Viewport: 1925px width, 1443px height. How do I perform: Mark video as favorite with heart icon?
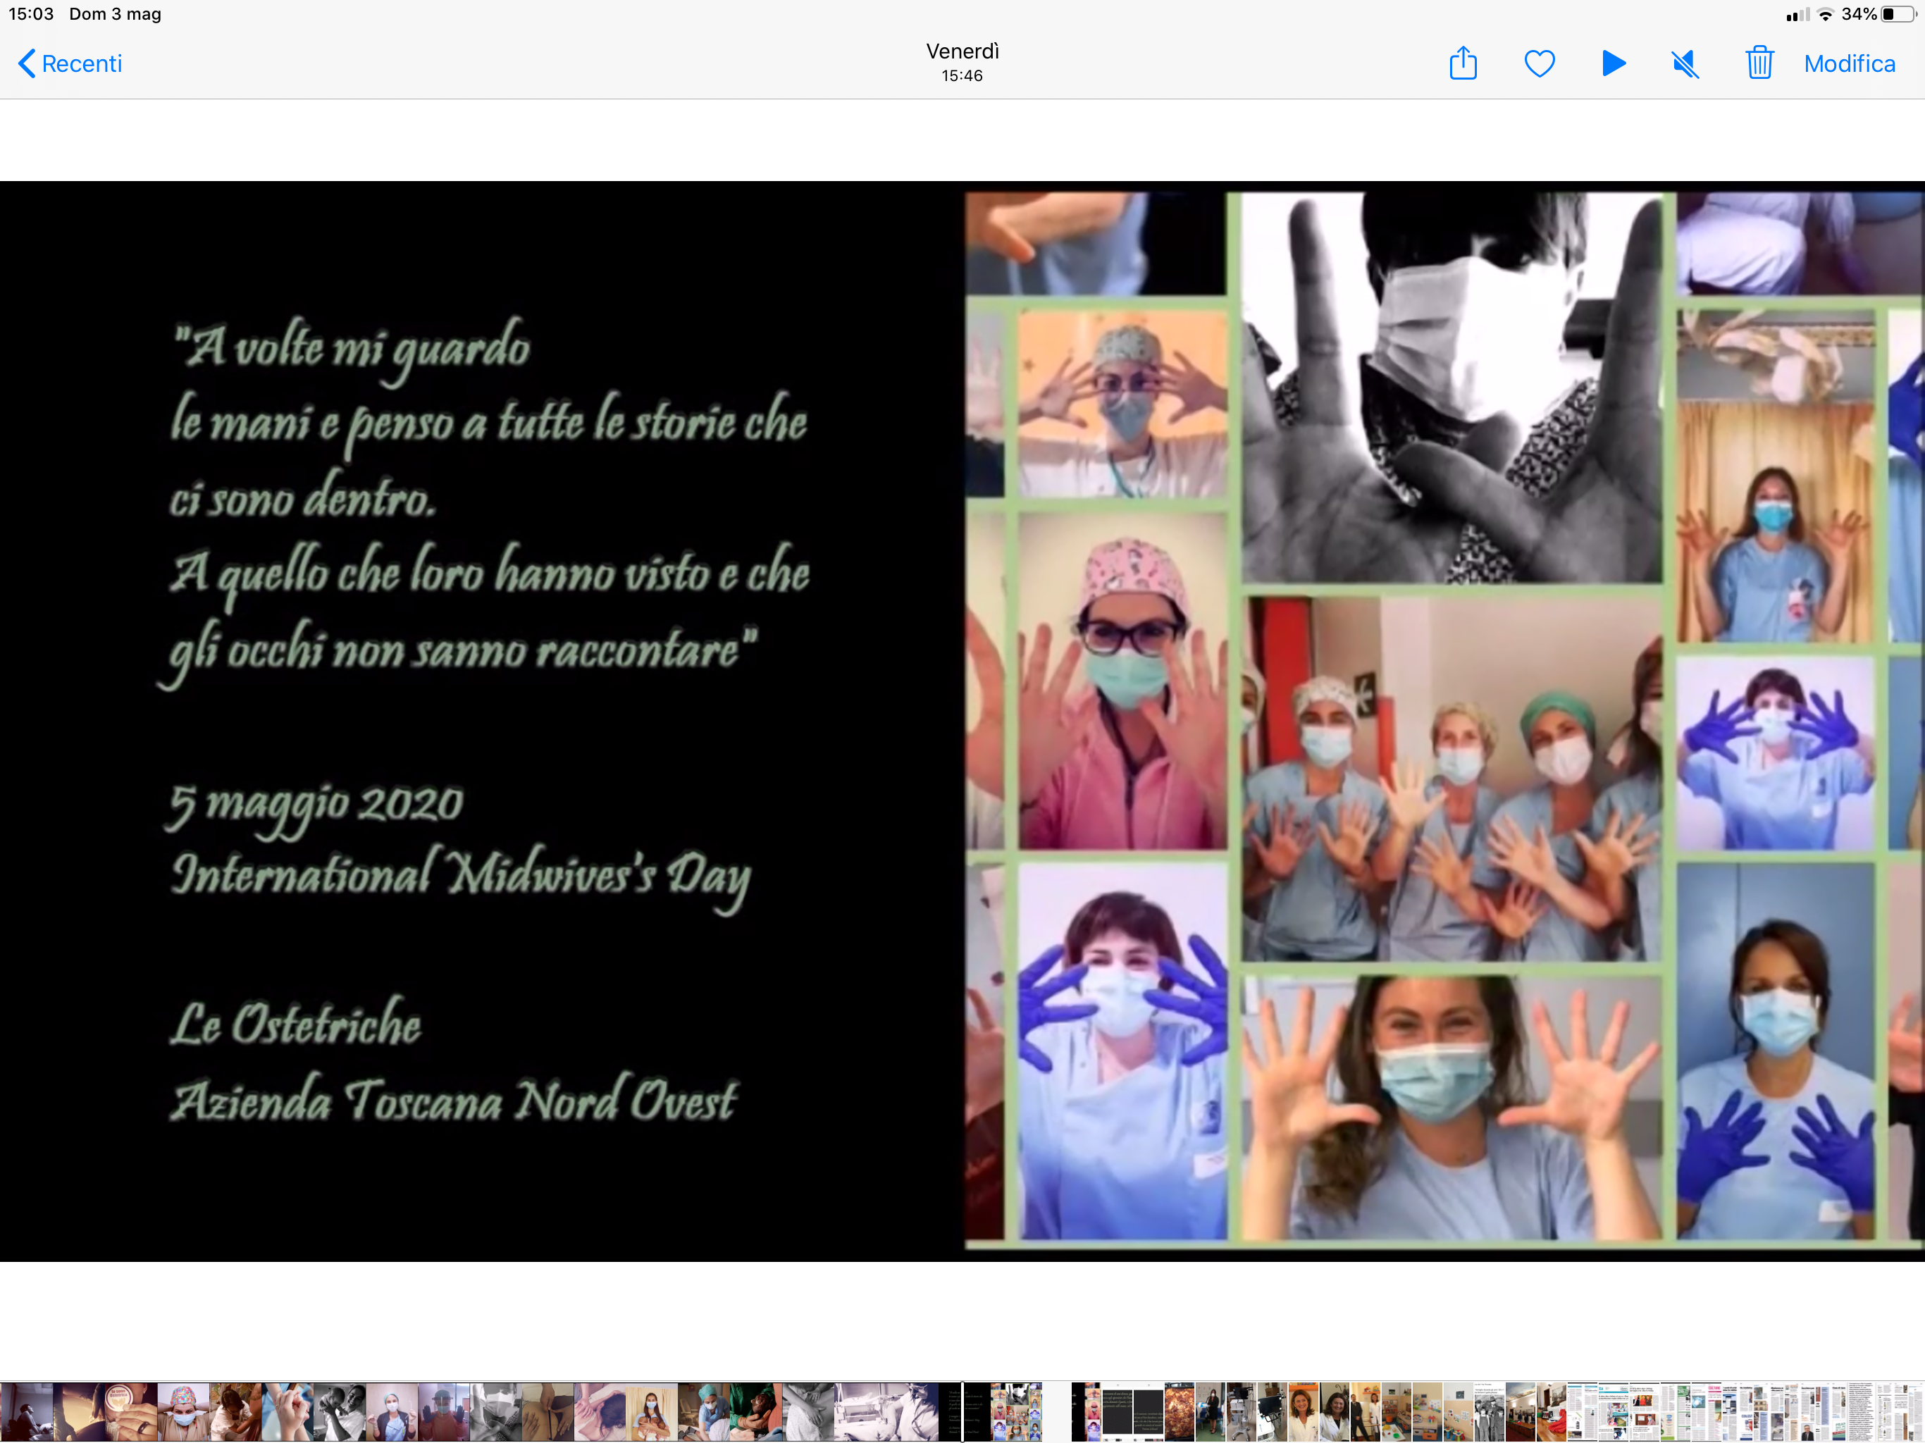point(1539,63)
